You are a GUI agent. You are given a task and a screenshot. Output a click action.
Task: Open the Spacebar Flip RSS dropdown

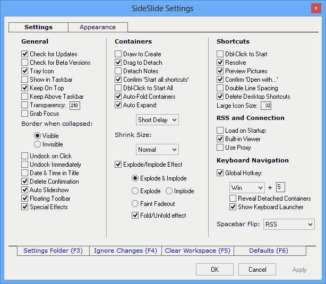[289, 225]
